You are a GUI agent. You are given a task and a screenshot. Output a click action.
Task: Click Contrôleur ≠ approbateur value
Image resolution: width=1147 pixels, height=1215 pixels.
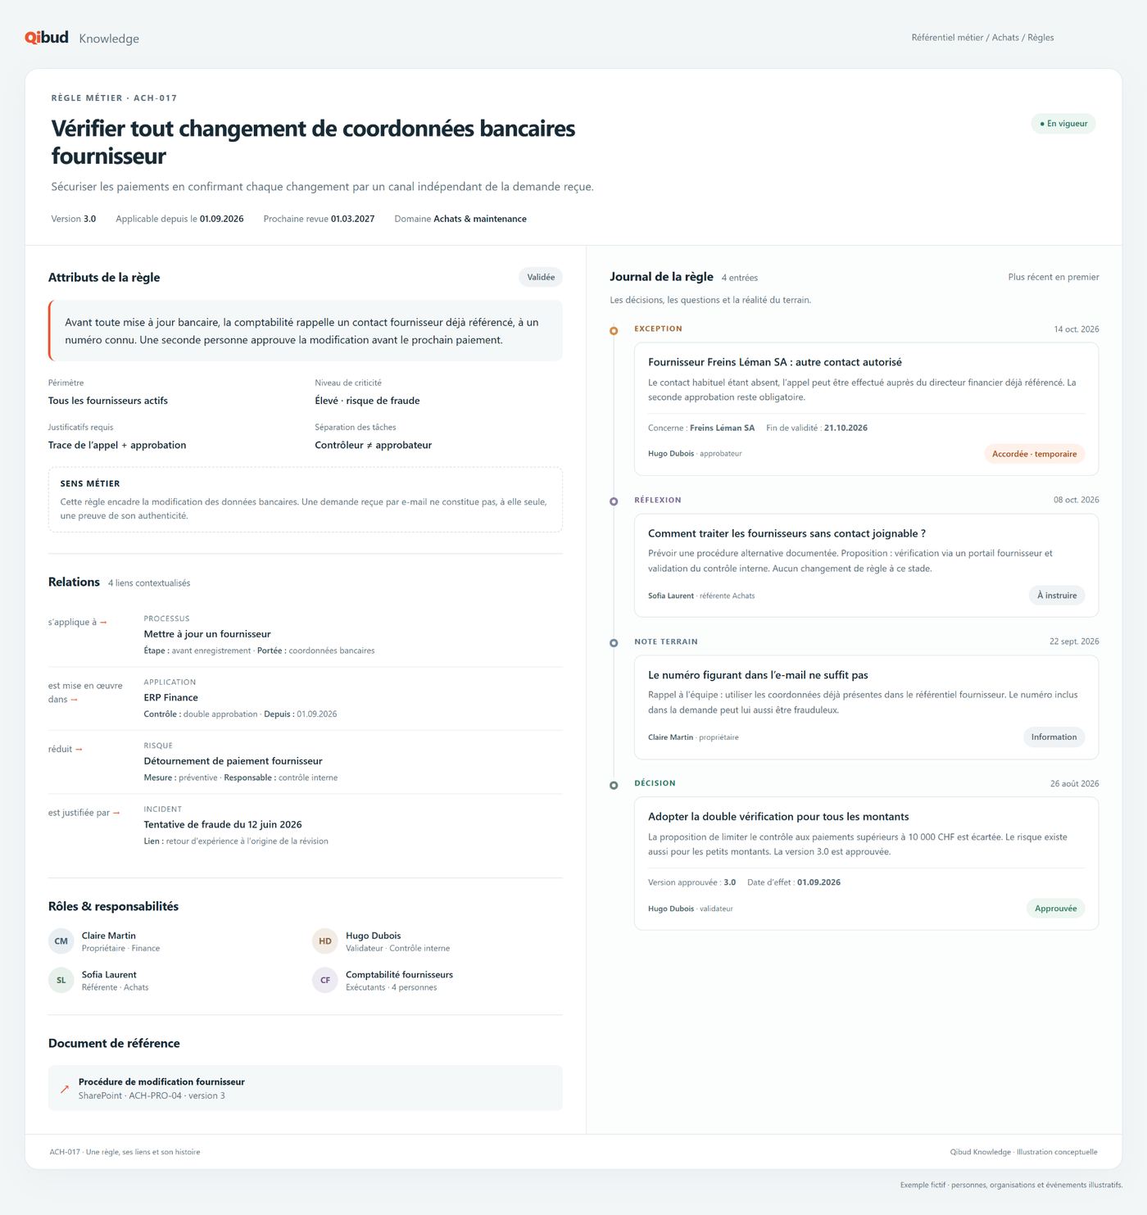click(x=373, y=445)
